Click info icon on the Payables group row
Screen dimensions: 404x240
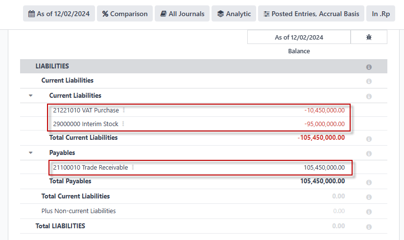pyautogui.click(x=369, y=153)
